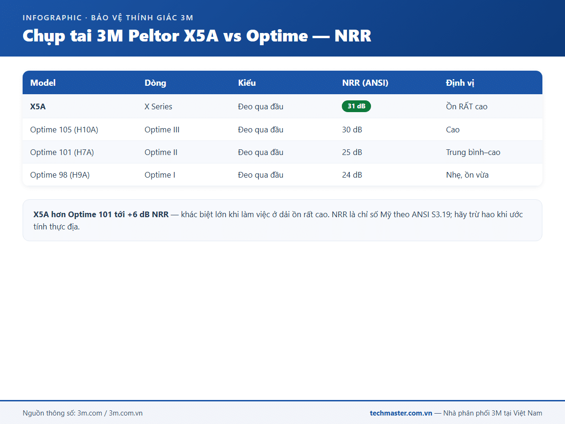This screenshot has width=565, height=424.
Task: Select the Optime 98 (H9A) row
Action: [282, 175]
